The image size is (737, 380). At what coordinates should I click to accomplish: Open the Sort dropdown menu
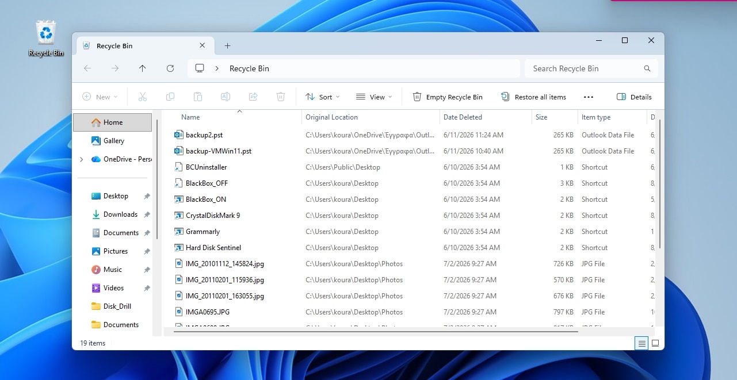pyautogui.click(x=322, y=97)
